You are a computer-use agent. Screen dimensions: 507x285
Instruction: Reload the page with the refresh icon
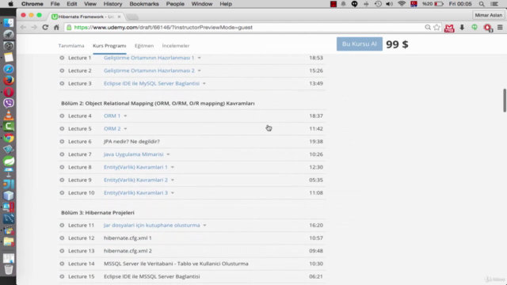pos(45,28)
